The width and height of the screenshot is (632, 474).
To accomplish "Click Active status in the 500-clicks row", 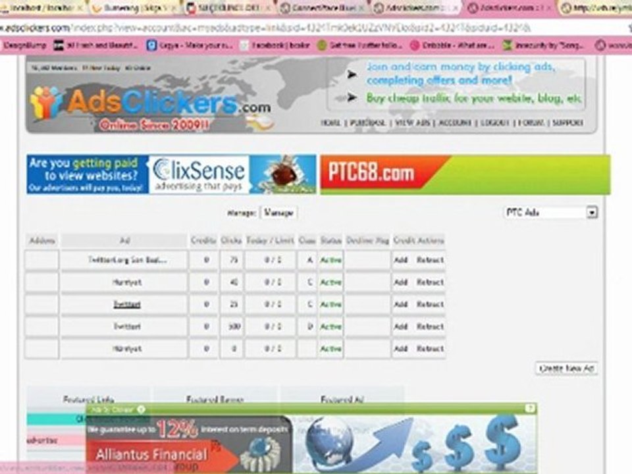I will (x=330, y=327).
